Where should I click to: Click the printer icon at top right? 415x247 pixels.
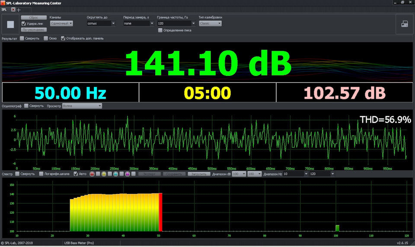[x=405, y=24]
